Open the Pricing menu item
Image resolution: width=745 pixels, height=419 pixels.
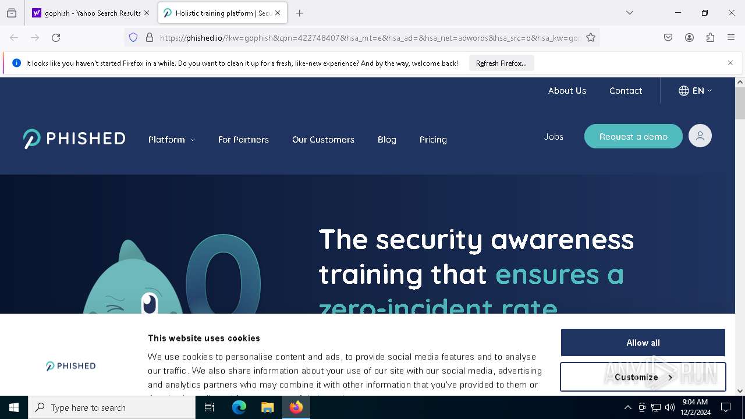[x=433, y=140]
